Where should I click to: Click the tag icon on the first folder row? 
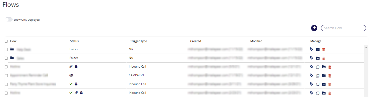(x=311, y=49)
